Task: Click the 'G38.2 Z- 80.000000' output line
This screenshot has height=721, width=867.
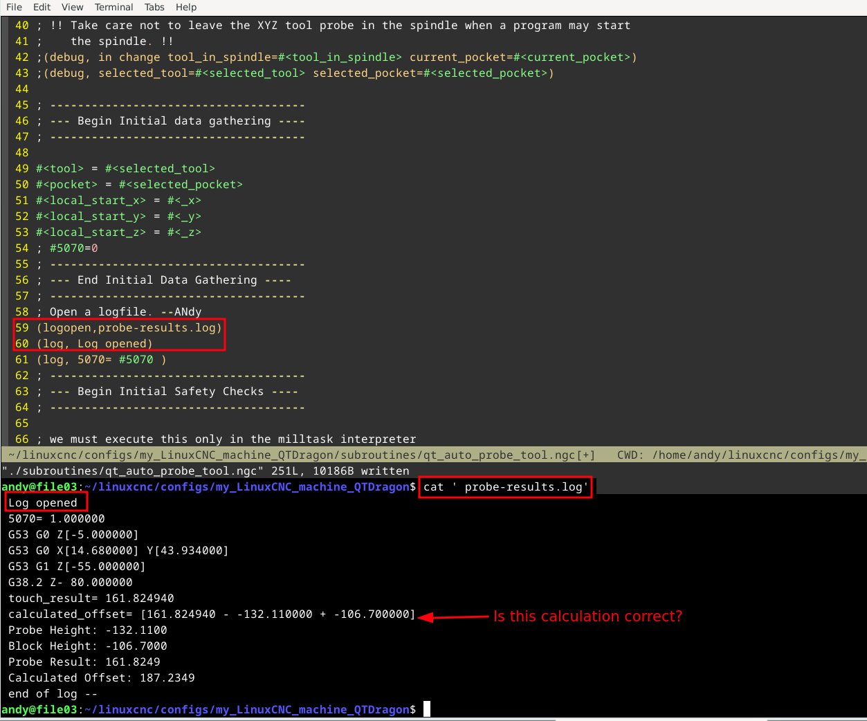Action: [70, 583]
